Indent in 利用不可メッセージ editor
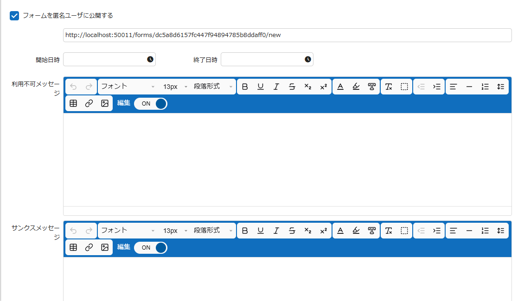Image resolution: width=524 pixels, height=301 pixels. tap(437, 87)
